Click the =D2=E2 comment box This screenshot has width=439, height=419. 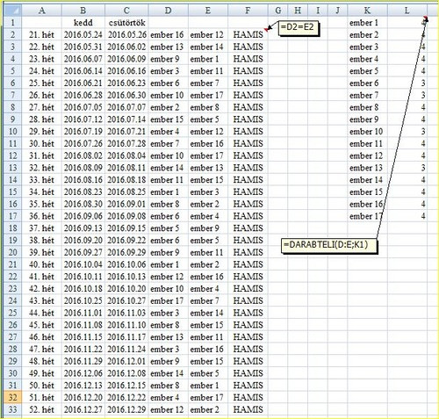tap(299, 27)
